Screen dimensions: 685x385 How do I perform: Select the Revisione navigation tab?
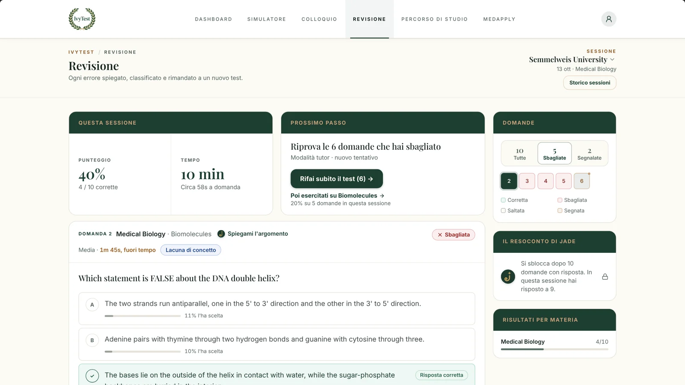[369, 19]
